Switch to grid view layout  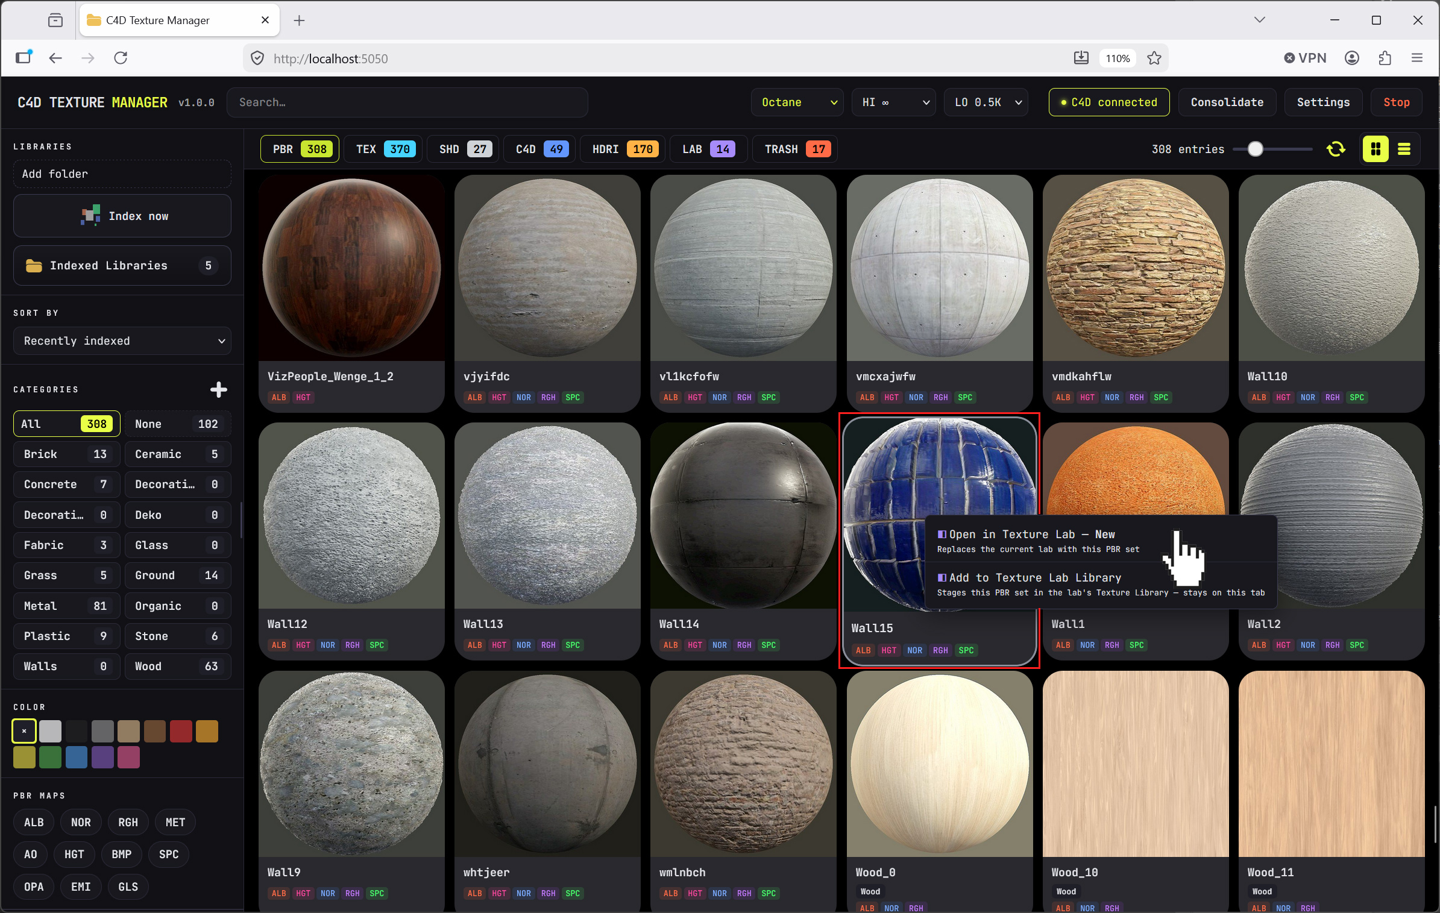(x=1376, y=149)
